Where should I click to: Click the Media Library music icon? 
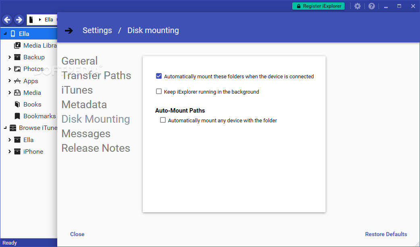[x=17, y=45]
